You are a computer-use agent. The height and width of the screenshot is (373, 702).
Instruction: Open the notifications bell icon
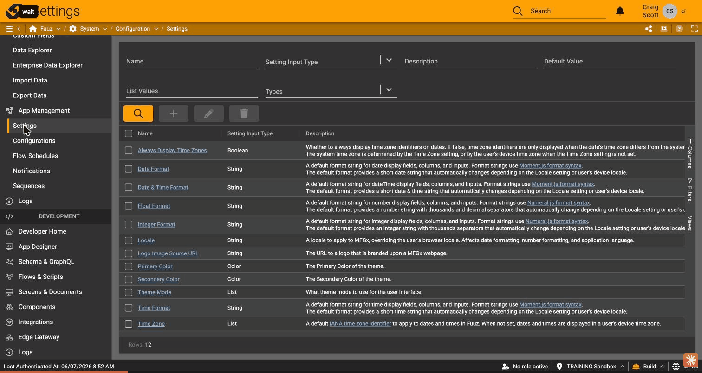620,11
